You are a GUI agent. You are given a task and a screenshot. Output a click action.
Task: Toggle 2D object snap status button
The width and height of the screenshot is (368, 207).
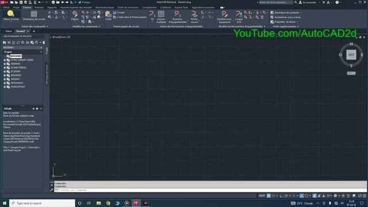click(306, 195)
